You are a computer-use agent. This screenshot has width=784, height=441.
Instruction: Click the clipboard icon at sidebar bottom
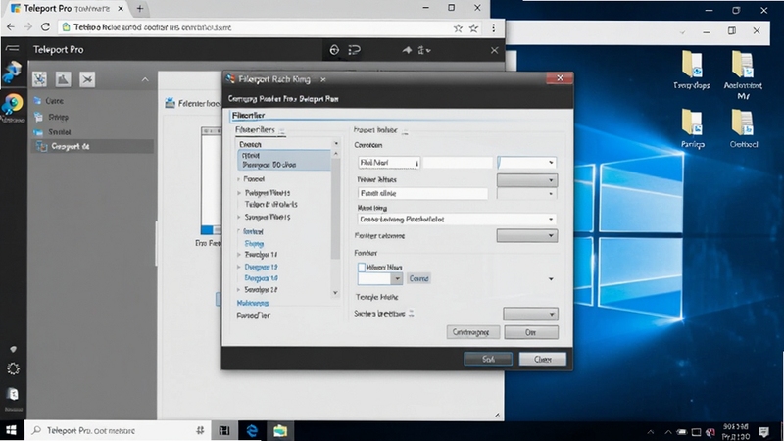coord(13,395)
